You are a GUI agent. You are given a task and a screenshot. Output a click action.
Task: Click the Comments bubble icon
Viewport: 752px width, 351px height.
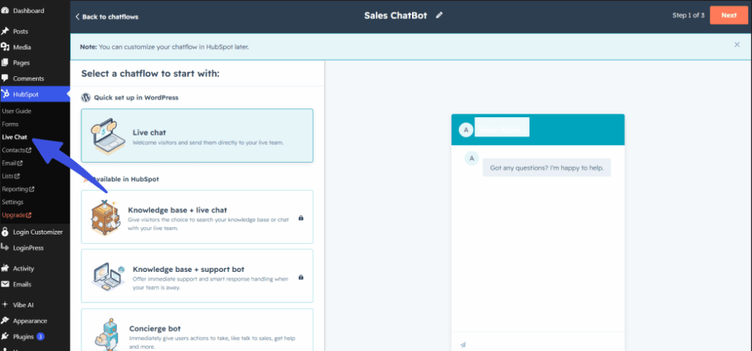pyautogui.click(x=5, y=78)
